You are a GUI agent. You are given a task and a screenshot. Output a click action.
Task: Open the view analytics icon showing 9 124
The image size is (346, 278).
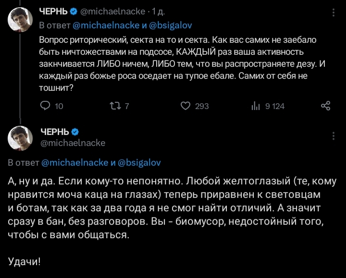pos(255,106)
